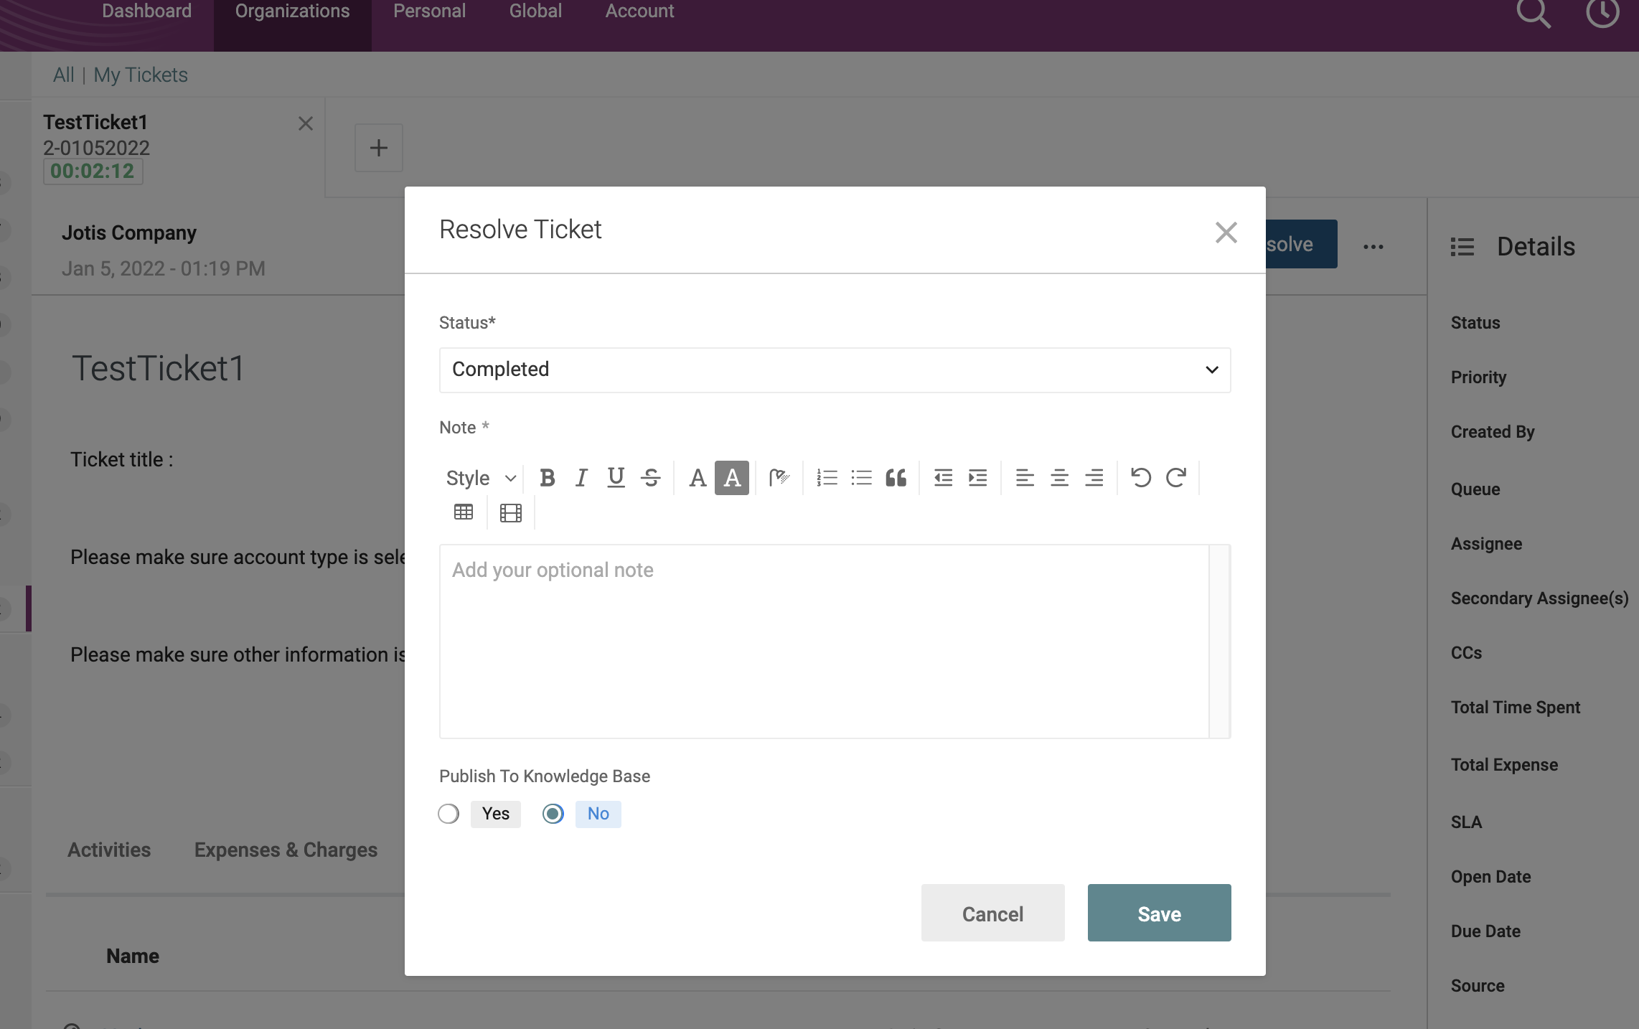Switch to the Expenses & Charges tab
Image resolution: width=1639 pixels, height=1029 pixels.
tap(286, 850)
